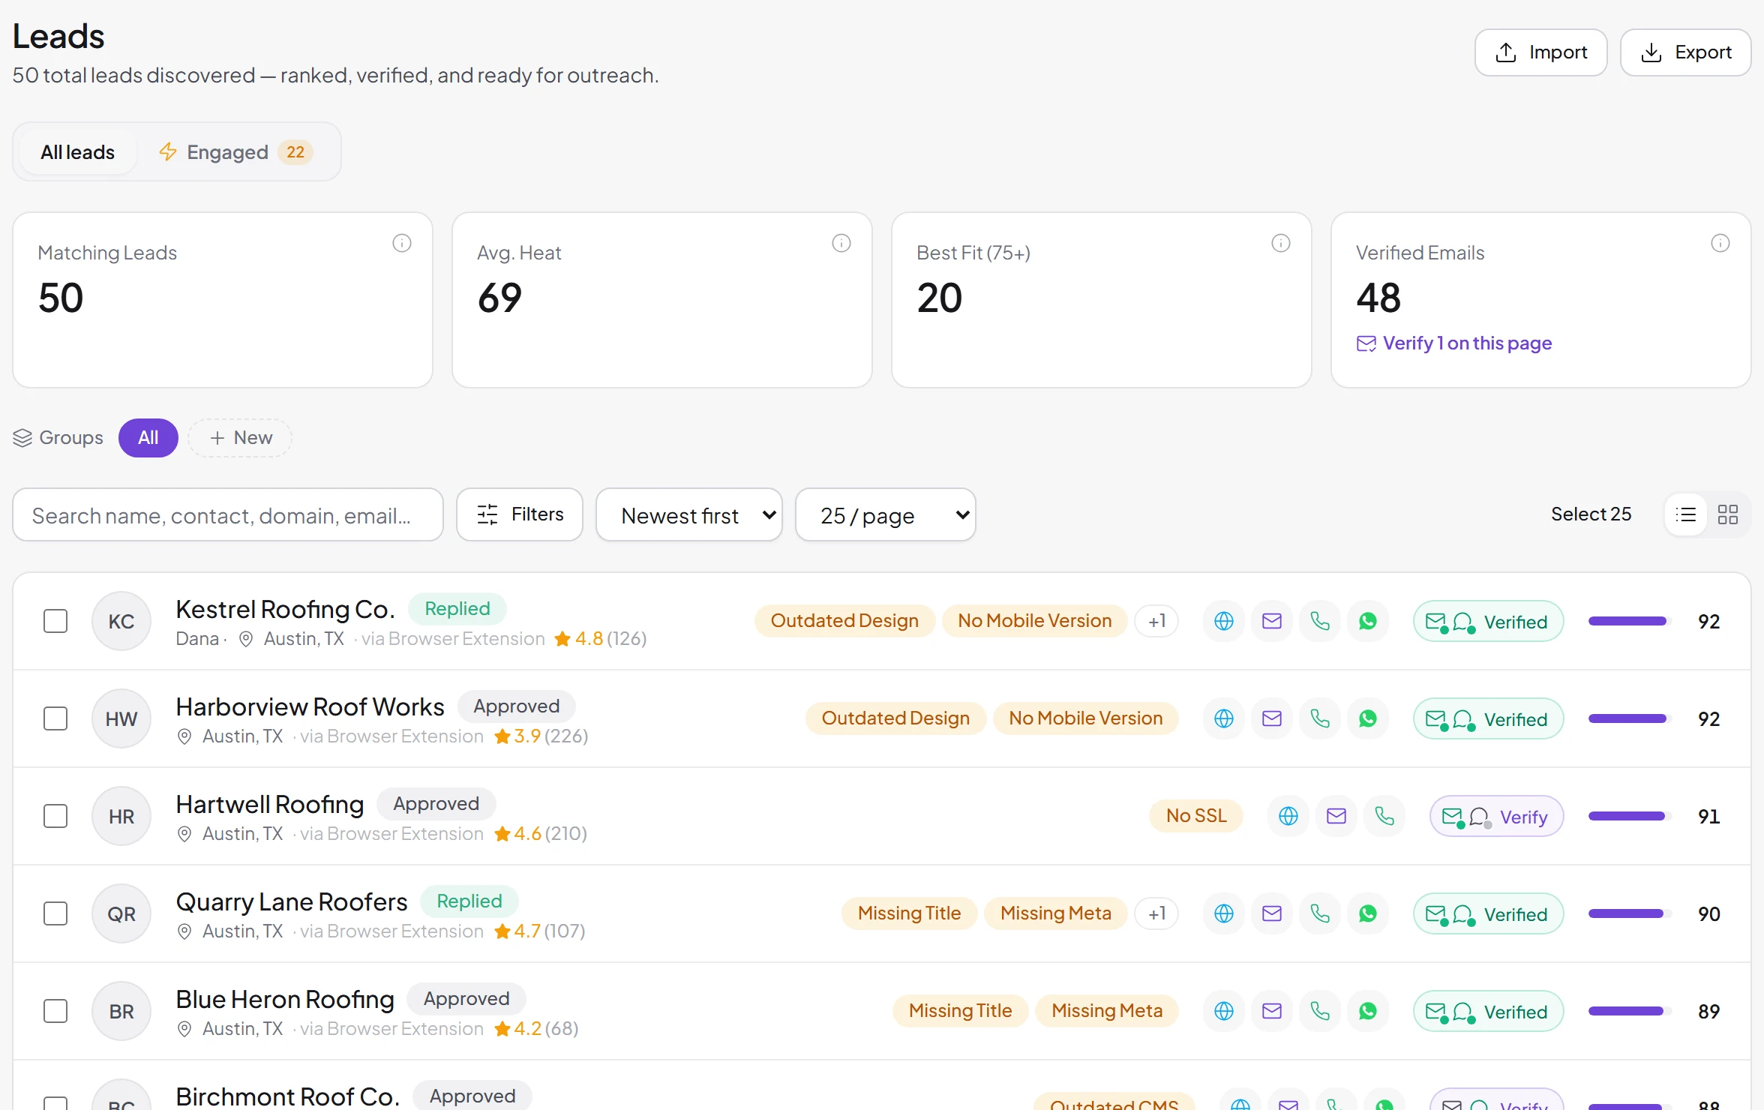The image size is (1764, 1110).
Task: Switch to the All leads tab
Action: 78,152
